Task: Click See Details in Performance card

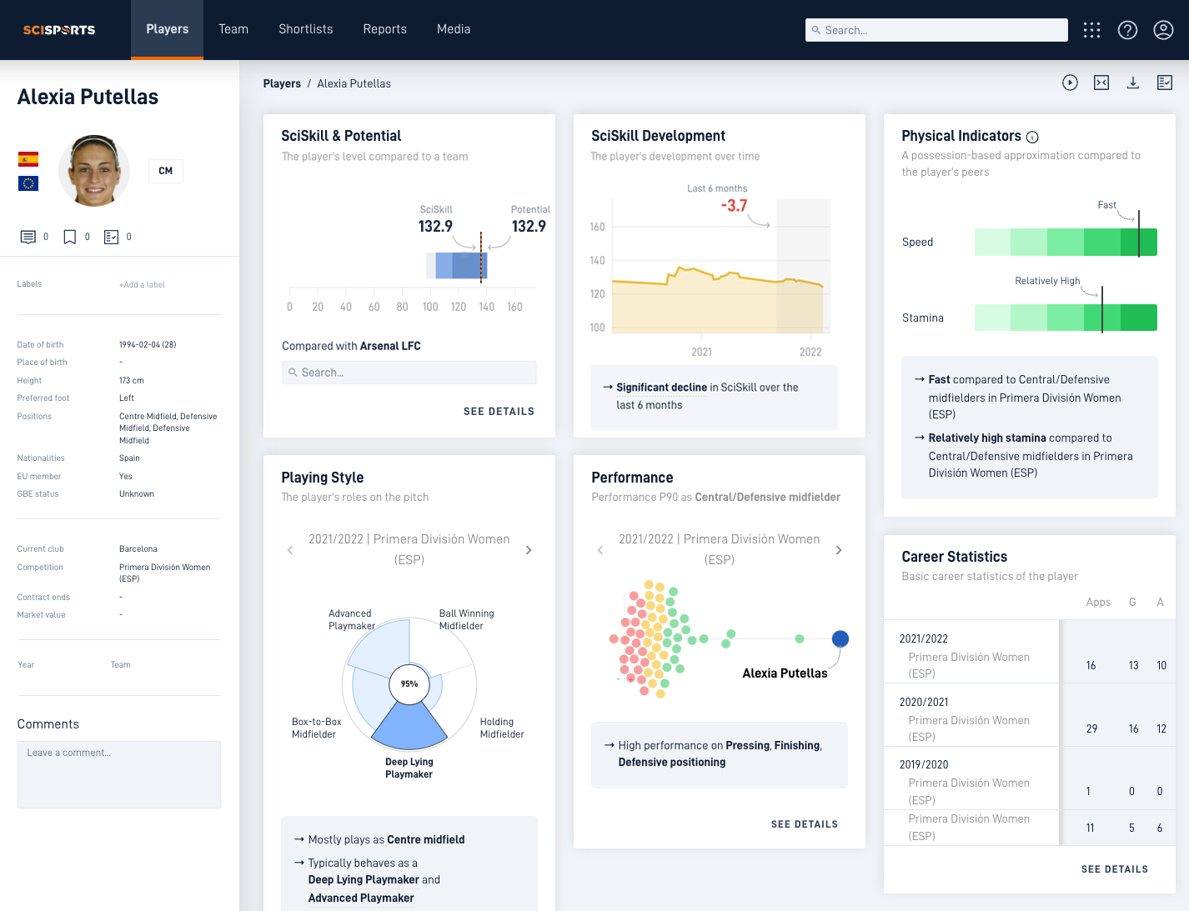Action: (805, 824)
